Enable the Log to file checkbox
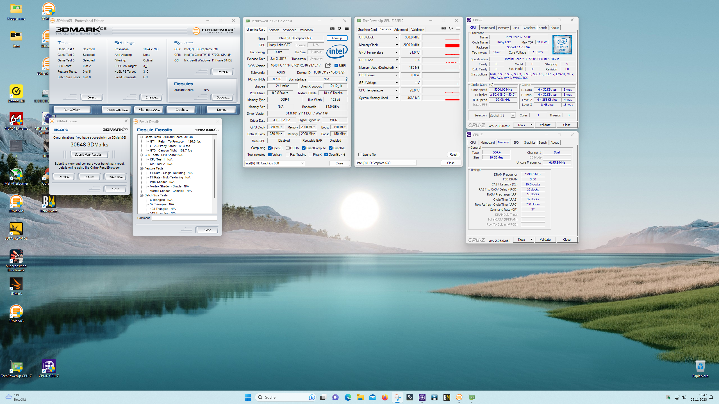This screenshot has width=719, height=404. coord(360,155)
